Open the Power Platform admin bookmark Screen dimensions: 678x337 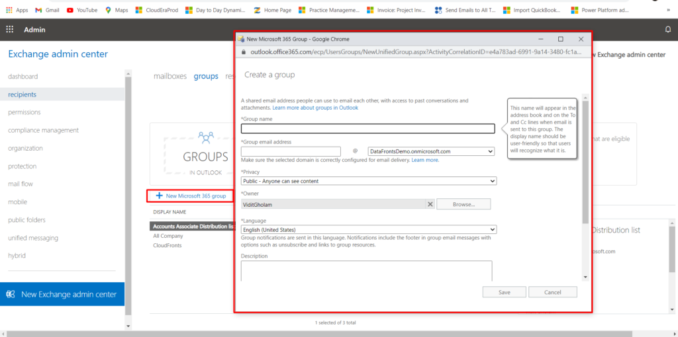[x=601, y=10]
